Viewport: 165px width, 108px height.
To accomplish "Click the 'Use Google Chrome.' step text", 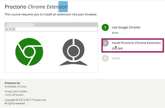I will [126, 27].
